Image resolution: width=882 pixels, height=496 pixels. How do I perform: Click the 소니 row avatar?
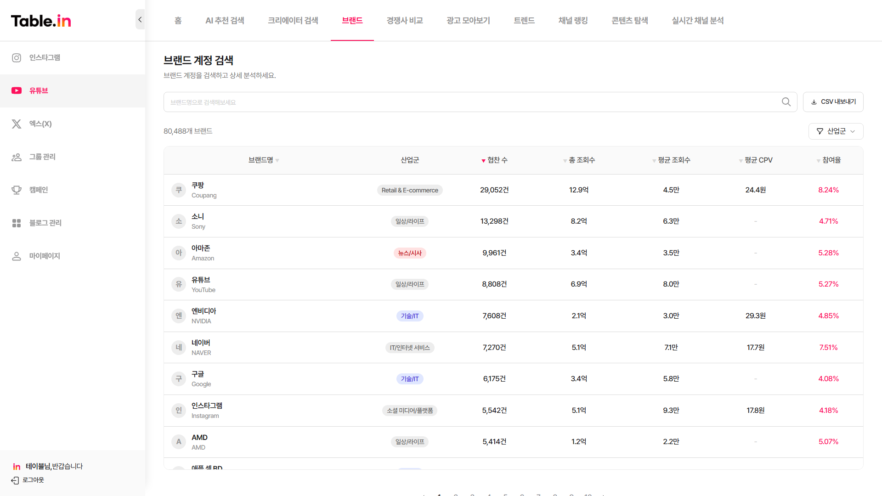click(179, 221)
